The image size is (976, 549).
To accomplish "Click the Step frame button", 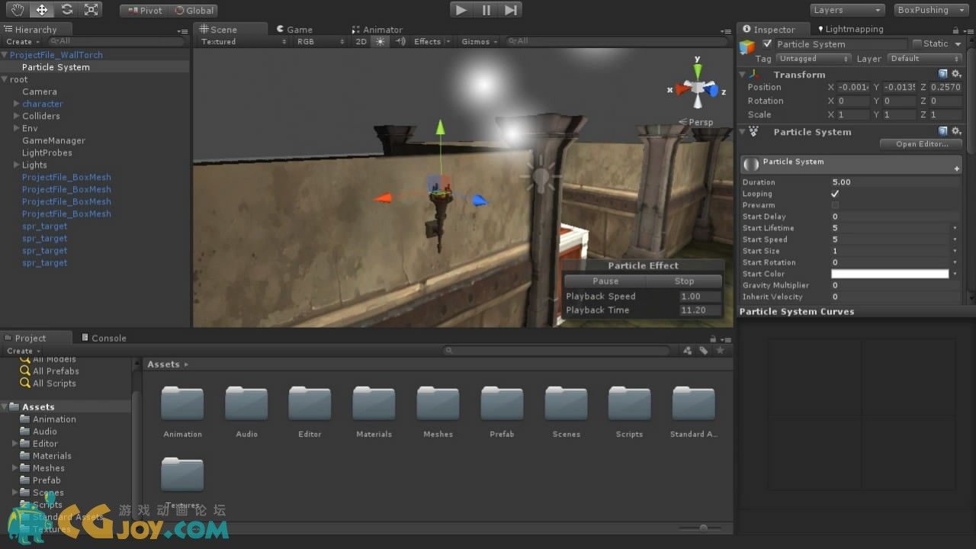I will click(512, 10).
